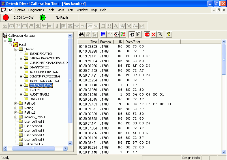Select the large letter A text icon
Image resolution: width=227 pixels, height=160 pixels.
tap(116, 26)
